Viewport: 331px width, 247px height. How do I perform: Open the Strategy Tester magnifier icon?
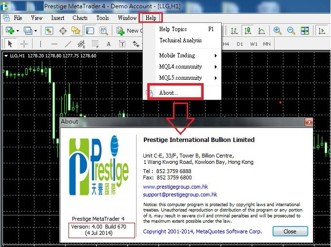pos(104,31)
